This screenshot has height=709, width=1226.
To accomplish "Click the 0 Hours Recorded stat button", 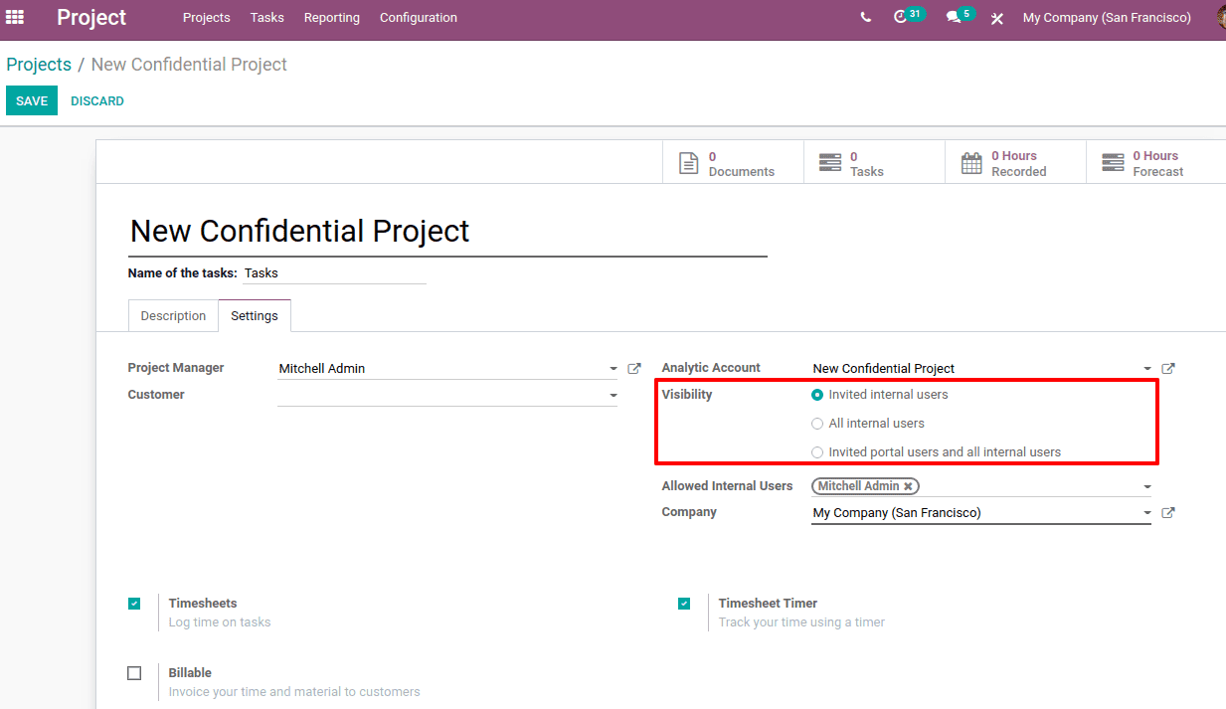I will tap(1015, 163).
